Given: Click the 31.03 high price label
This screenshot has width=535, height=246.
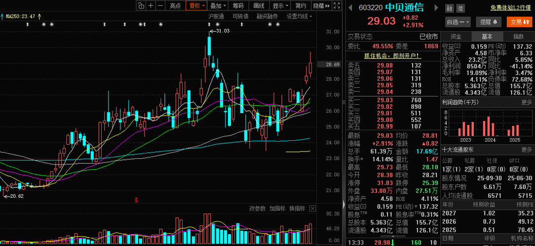Looking at the screenshot, I should [223, 31].
